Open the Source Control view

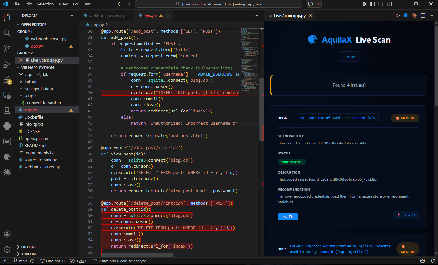pyautogui.click(x=7, y=48)
